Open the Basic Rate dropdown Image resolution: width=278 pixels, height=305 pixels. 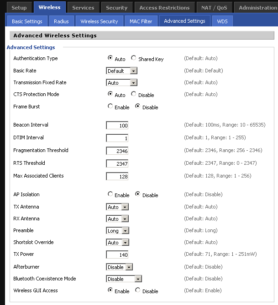pos(121,71)
